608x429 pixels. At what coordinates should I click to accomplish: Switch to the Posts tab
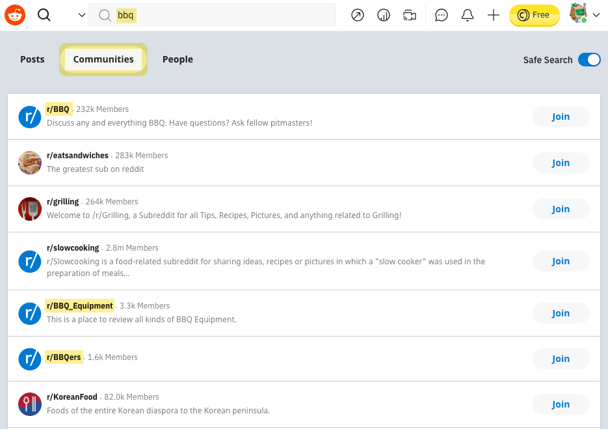point(33,59)
